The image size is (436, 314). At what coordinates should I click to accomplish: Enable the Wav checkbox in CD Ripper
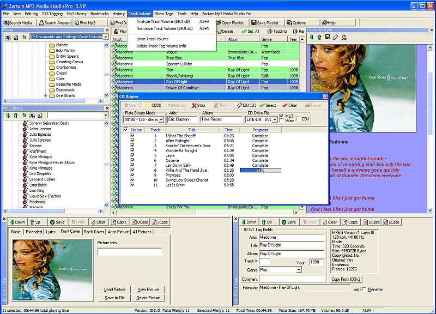coord(281,120)
